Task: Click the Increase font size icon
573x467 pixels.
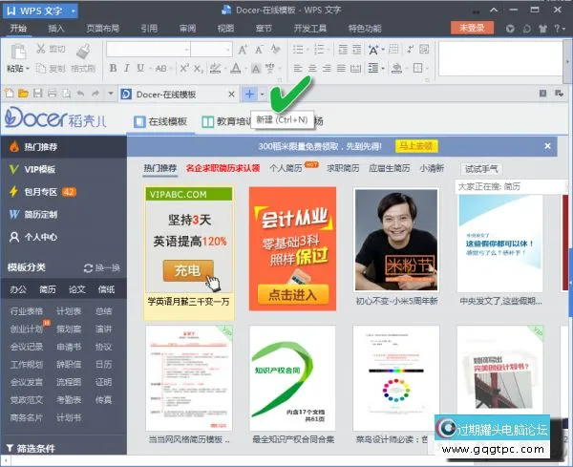Action: tap(243, 50)
